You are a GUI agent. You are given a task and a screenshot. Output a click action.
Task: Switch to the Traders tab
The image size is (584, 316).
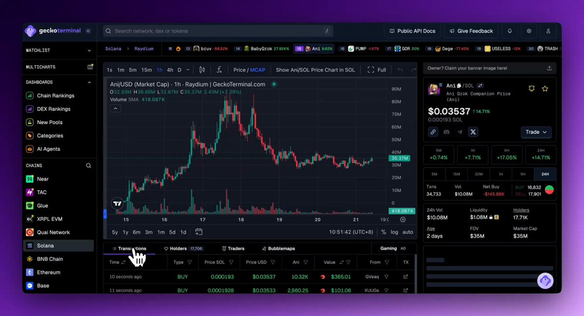pyautogui.click(x=233, y=248)
